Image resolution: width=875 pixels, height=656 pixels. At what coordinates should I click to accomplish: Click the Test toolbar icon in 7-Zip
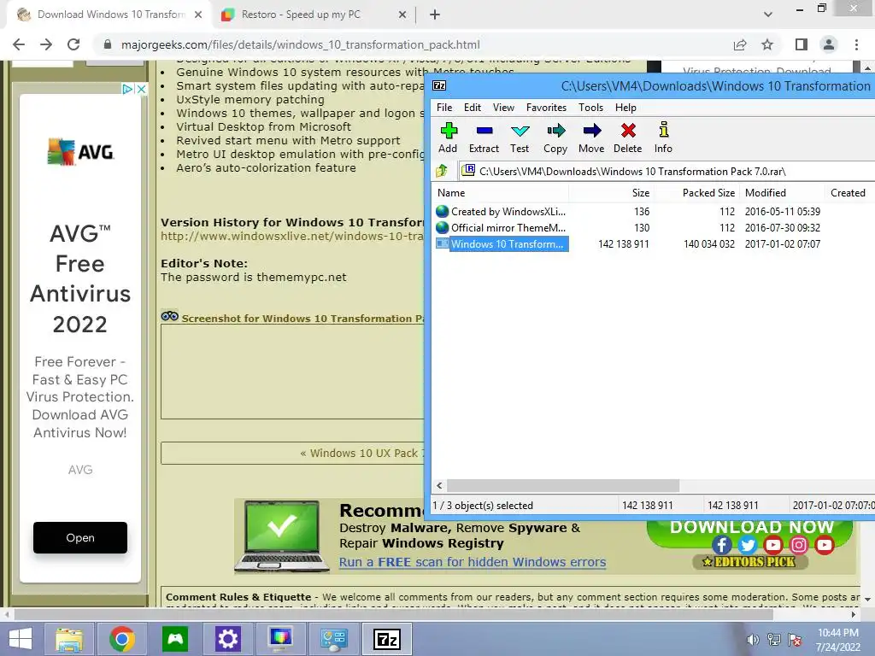[520, 138]
